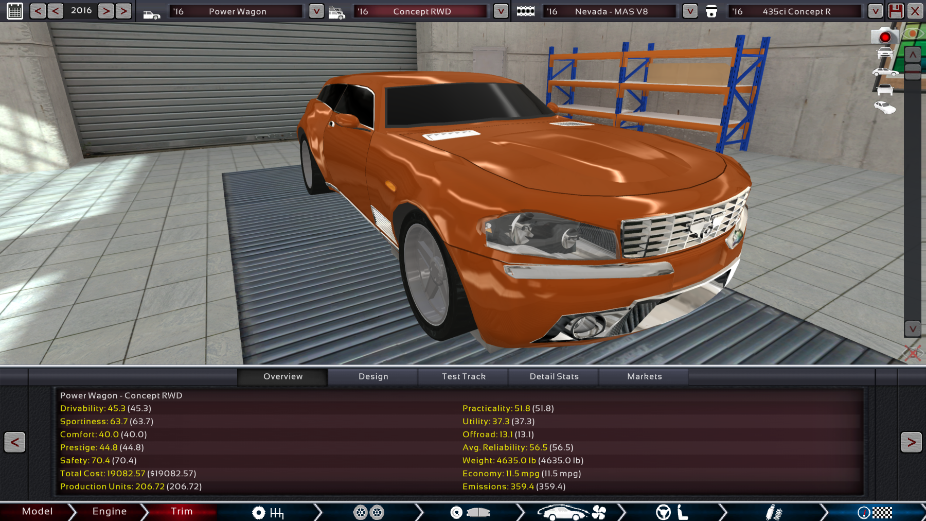The height and width of the screenshot is (521, 926).
Task: Click the Model stage button
Action: (x=37, y=511)
